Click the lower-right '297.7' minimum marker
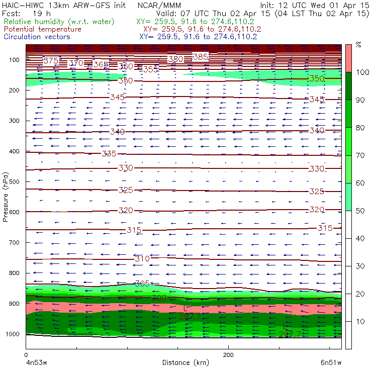This screenshot has width=372, height=372. click(290, 334)
